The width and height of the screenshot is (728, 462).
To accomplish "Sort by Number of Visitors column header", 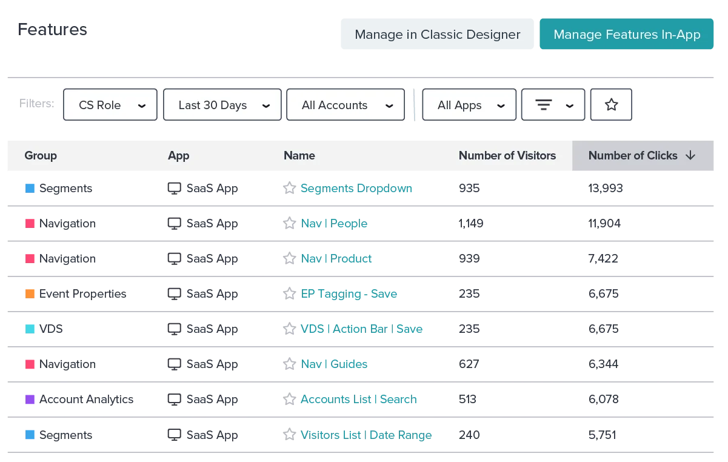I will 507,156.
